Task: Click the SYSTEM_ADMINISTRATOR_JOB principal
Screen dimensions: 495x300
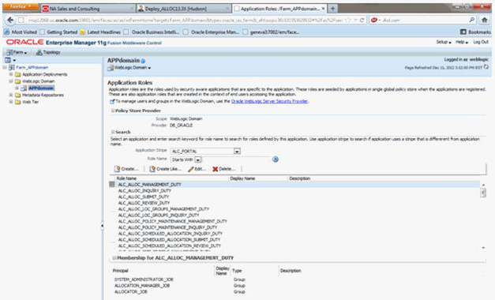Action: [x=144, y=279]
